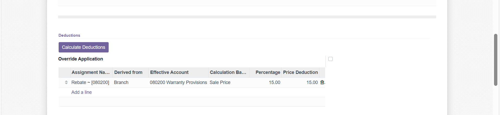Add a line to deductions table
The width and height of the screenshot is (500, 115).
82,92
